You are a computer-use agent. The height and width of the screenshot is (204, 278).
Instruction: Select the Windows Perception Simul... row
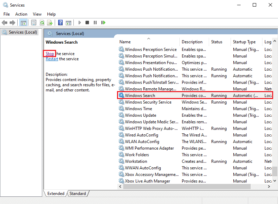pyautogui.click(x=195, y=56)
